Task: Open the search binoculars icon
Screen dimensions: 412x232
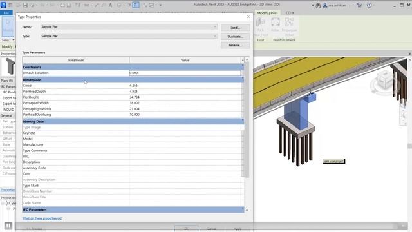Action: pyautogui.click(x=318, y=5)
